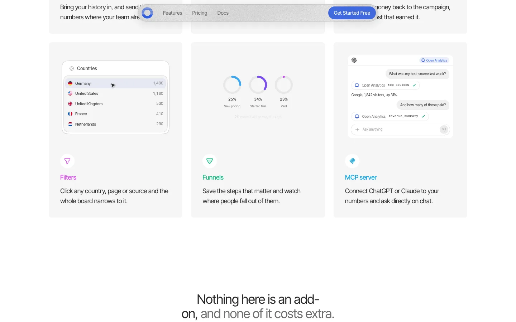The image size is (516, 322).
Task: Open the Features nav link
Action: pyautogui.click(x=172, y=13)
